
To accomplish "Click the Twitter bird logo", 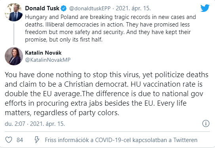I will 205,8.
